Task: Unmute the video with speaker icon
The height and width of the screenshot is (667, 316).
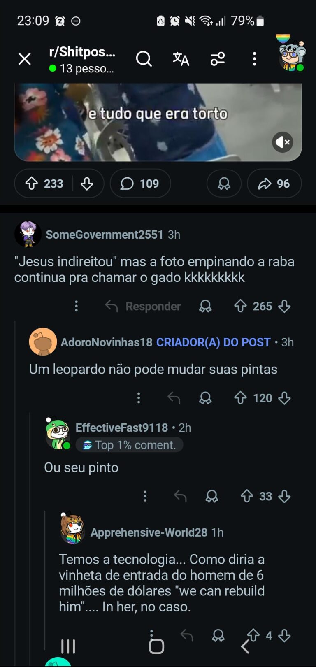Action: point(282,142)
